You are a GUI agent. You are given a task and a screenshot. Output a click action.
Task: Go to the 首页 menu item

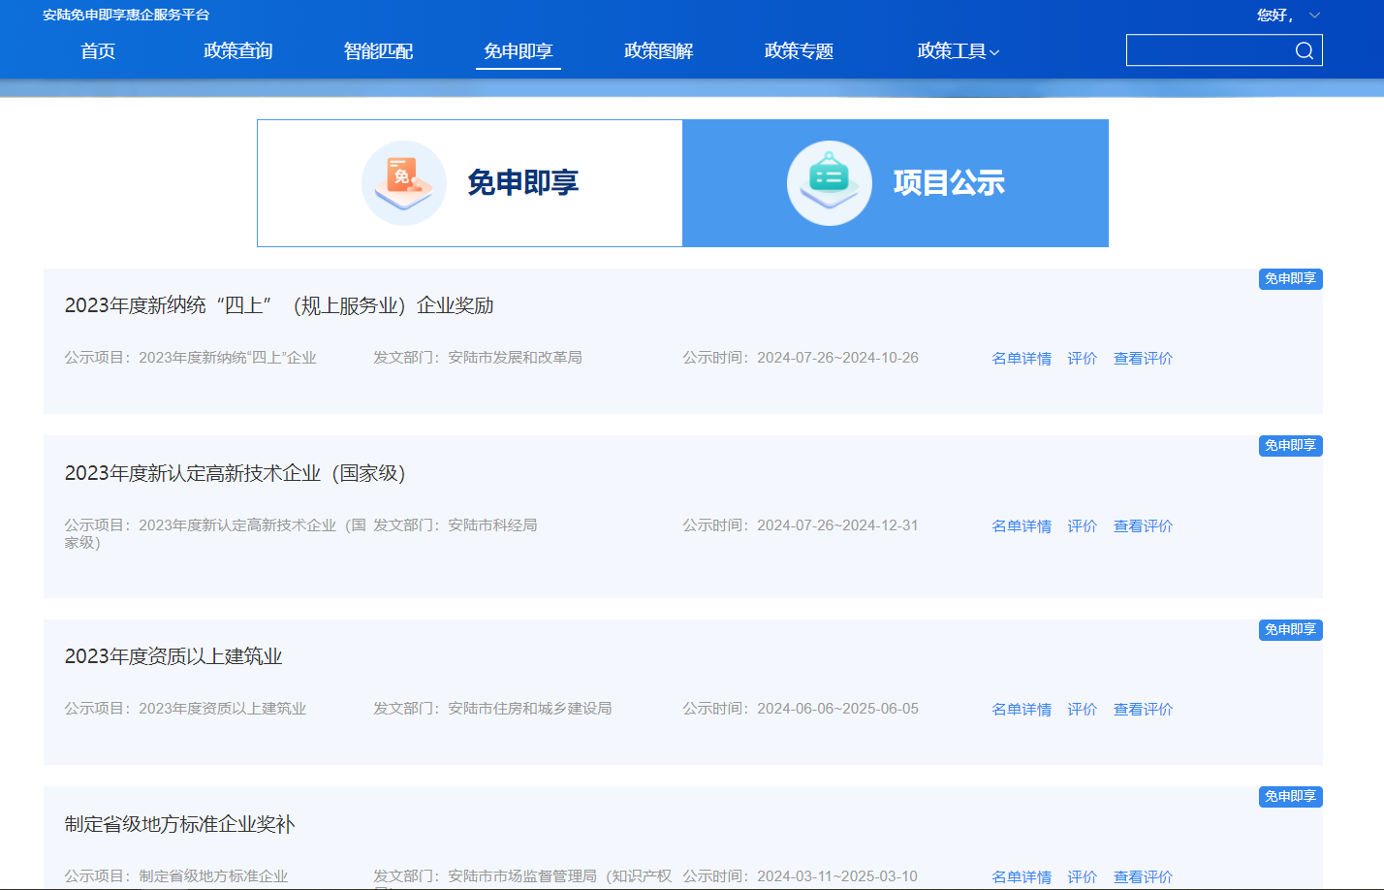pos(98,51)
